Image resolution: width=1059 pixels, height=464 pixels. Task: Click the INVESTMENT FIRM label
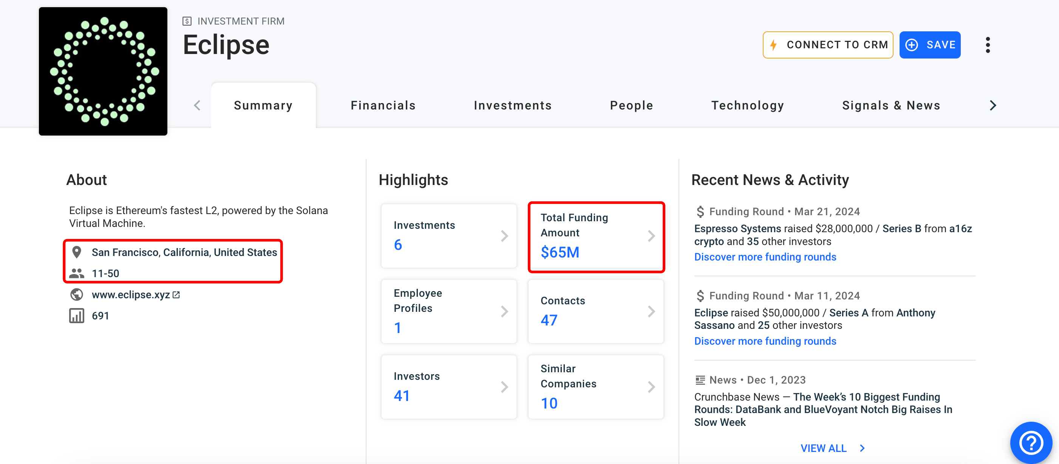pos(241,21)
